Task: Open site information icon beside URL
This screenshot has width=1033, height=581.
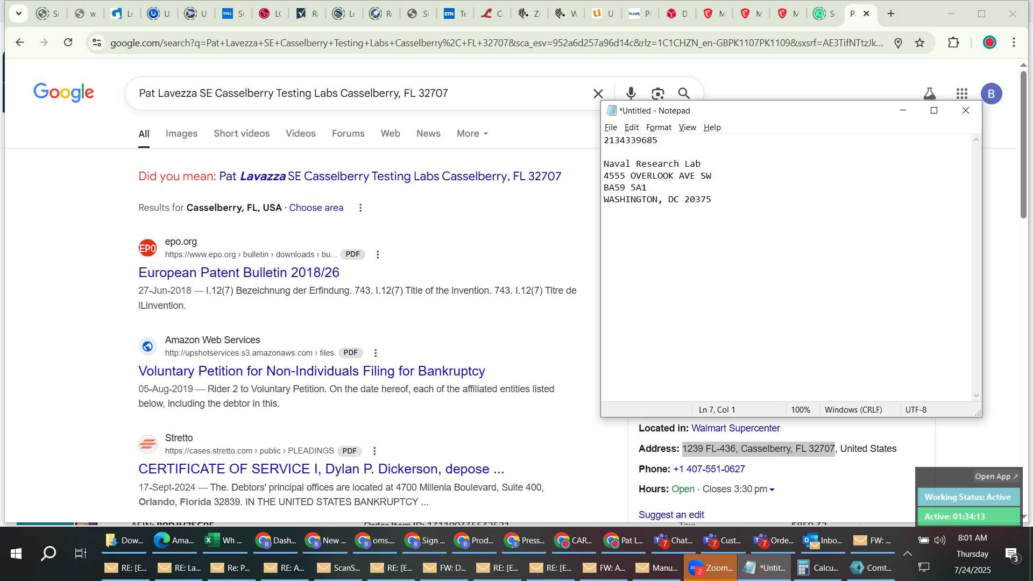Action: [x=97, y=42]
